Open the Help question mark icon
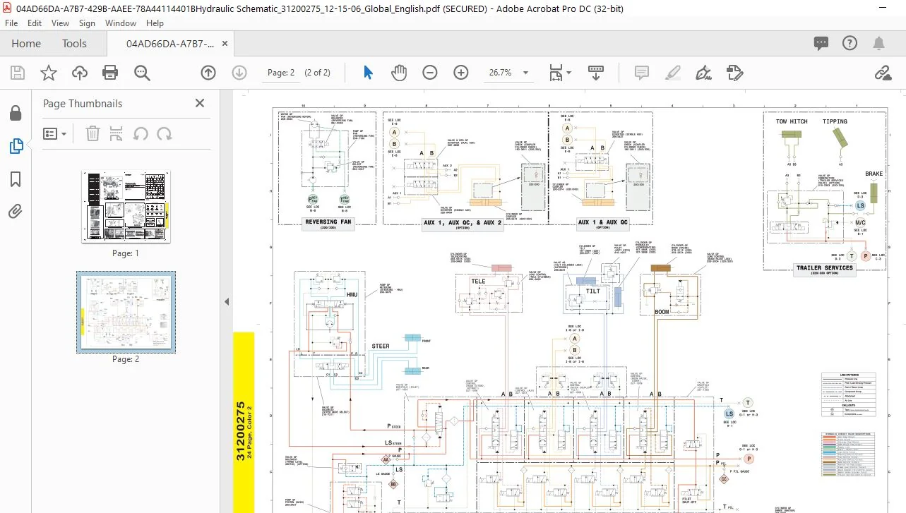 [850, 44]
